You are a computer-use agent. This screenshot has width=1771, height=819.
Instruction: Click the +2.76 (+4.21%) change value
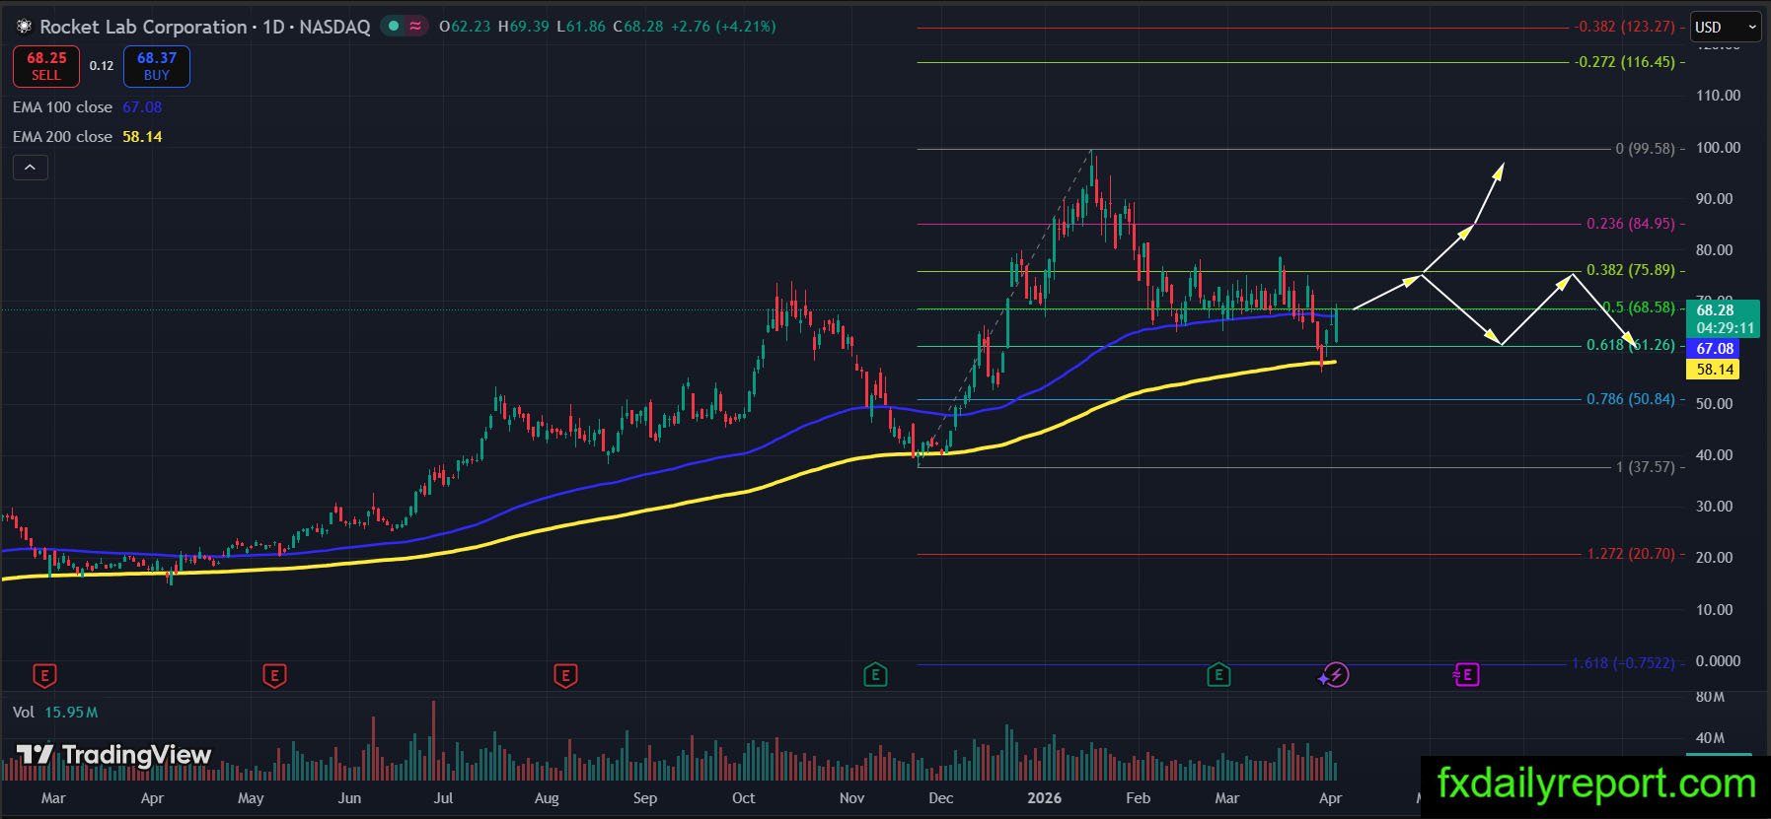[723, 27]
